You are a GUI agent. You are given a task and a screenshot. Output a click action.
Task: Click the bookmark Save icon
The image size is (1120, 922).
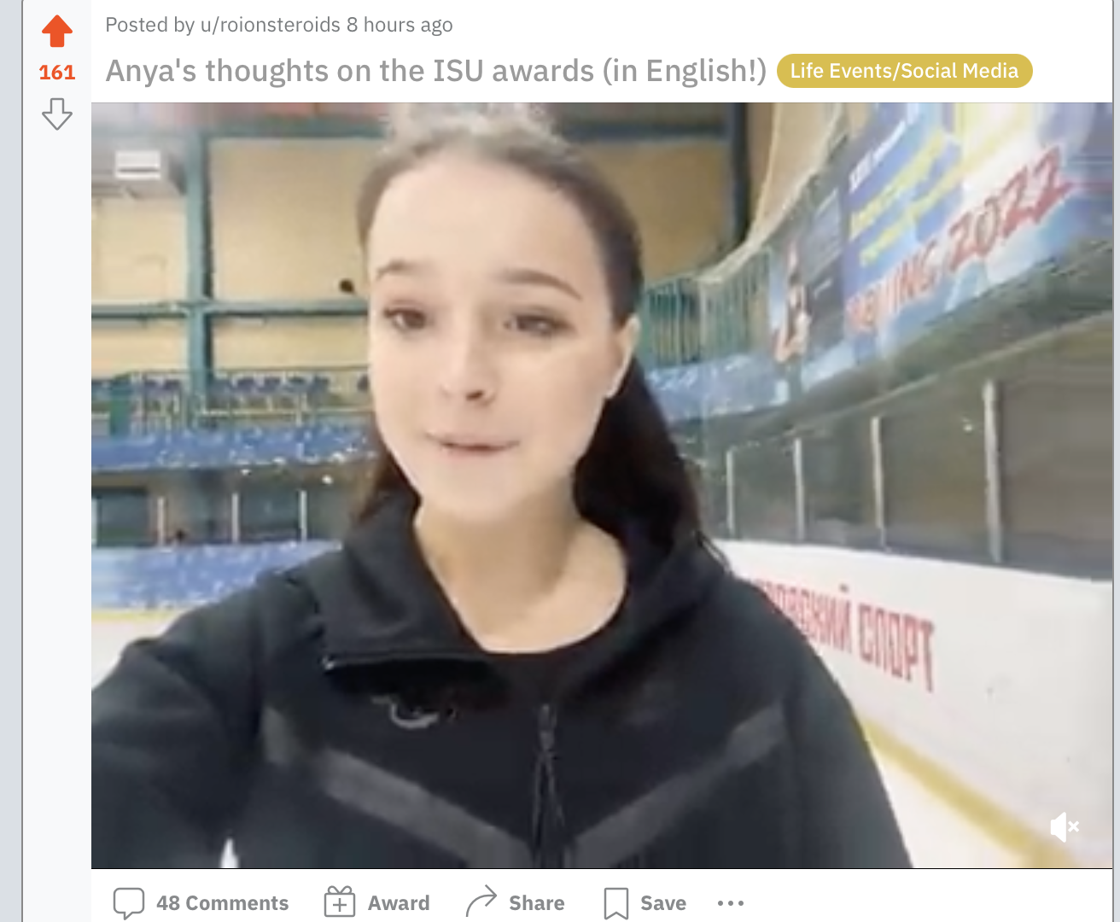click(616, 903)
